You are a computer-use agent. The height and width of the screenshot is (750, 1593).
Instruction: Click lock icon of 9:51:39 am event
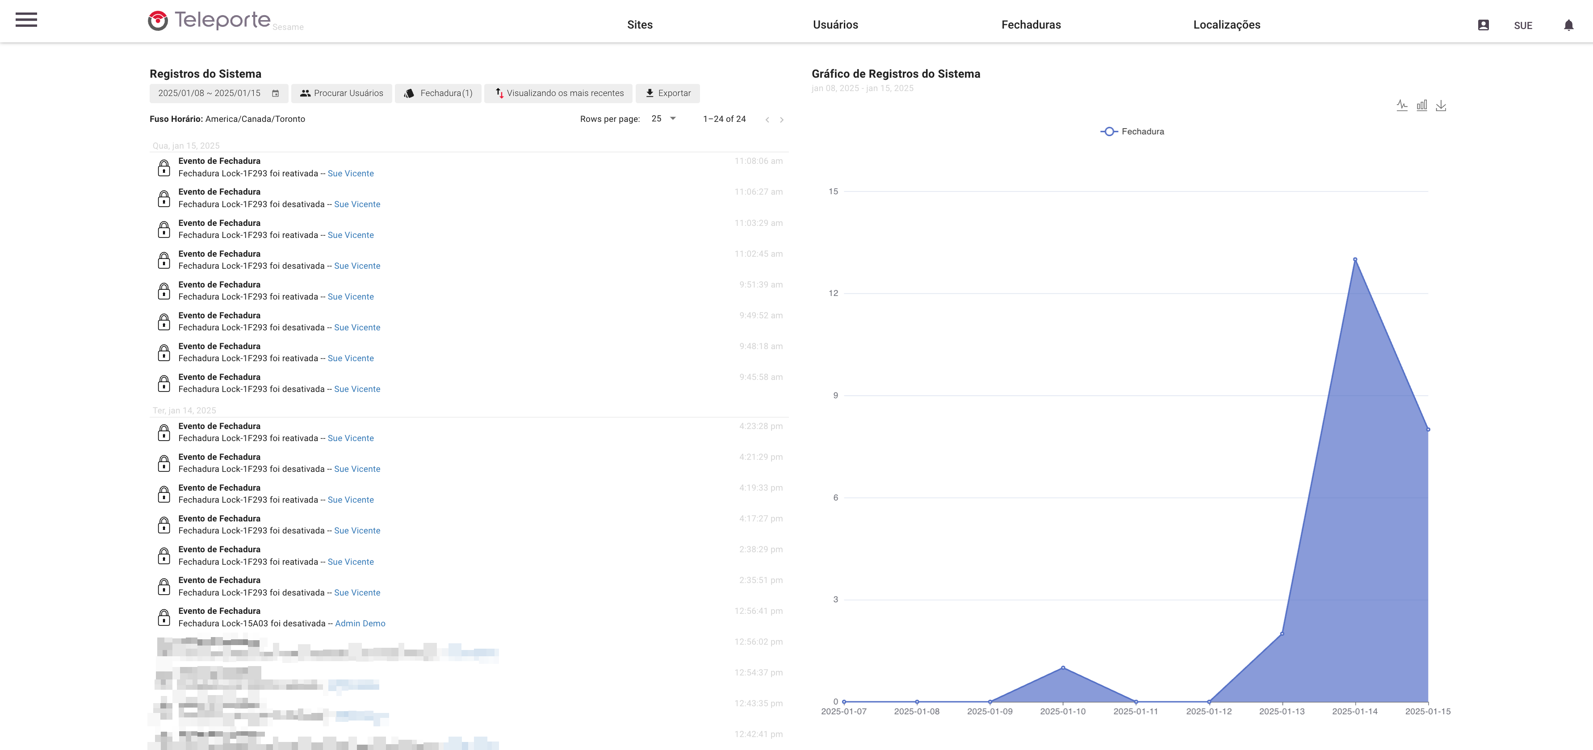click(x=164, y=291)
